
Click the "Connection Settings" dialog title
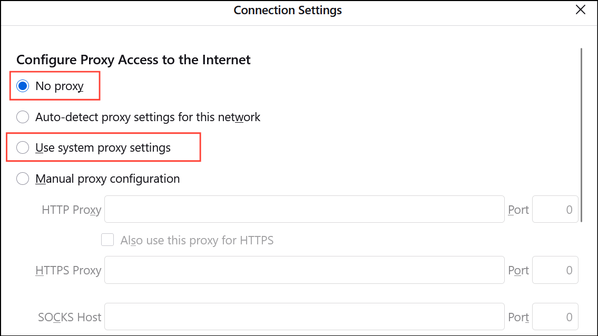click(x=288, y=9)
